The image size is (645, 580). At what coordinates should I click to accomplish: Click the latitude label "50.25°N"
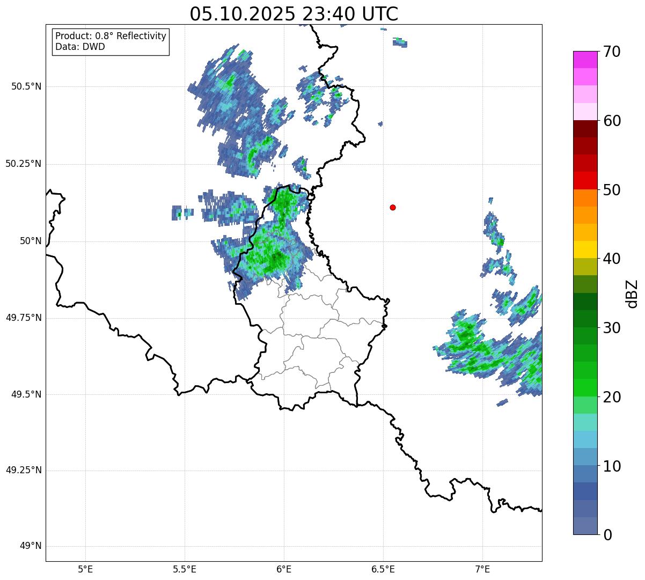pos(24,164)
